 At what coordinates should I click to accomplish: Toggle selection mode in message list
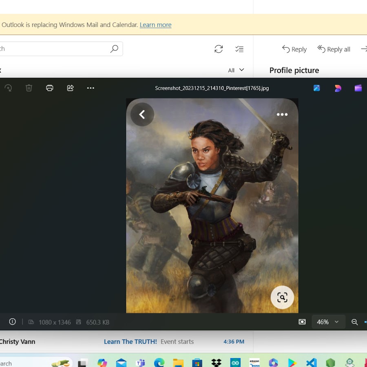point(239,49)
